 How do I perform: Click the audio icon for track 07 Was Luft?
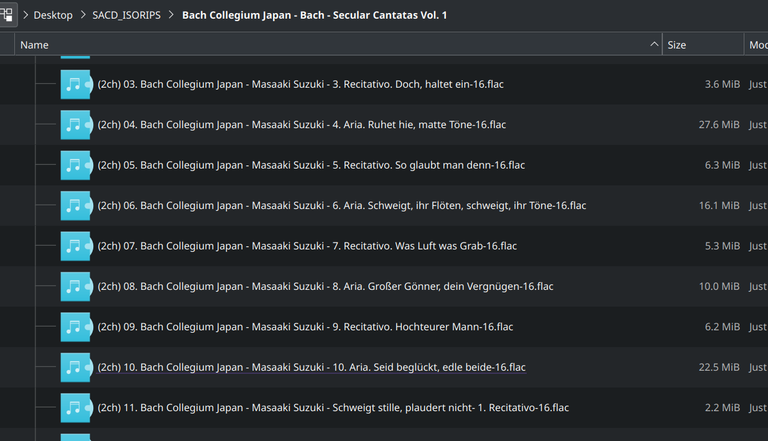(75, 246)
